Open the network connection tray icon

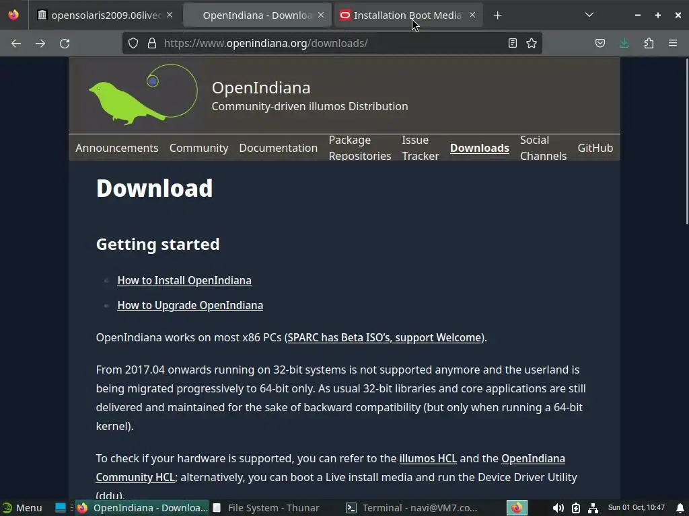(593, 508)
